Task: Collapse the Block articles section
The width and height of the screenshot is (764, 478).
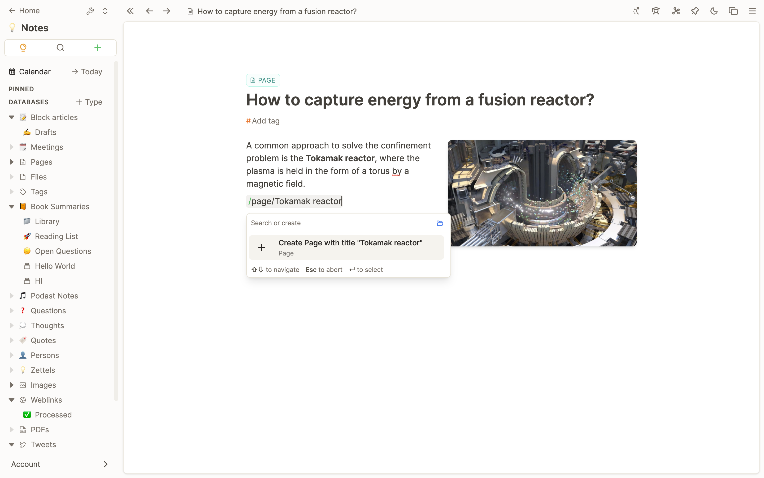Action: point(11,117)
